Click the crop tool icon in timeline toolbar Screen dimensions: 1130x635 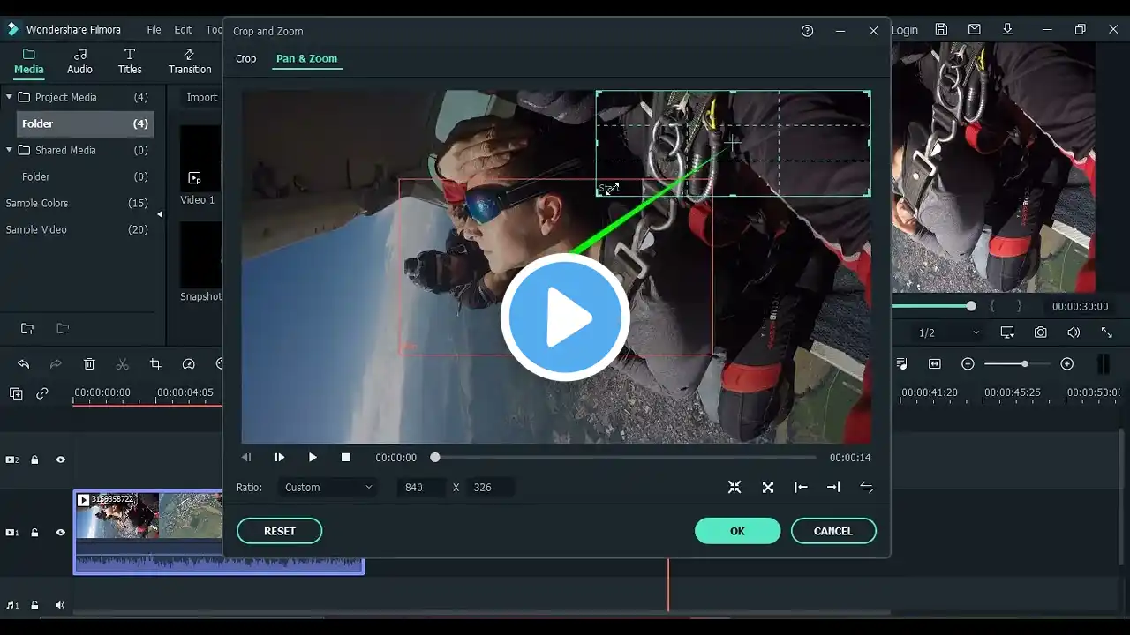(155, 364)
